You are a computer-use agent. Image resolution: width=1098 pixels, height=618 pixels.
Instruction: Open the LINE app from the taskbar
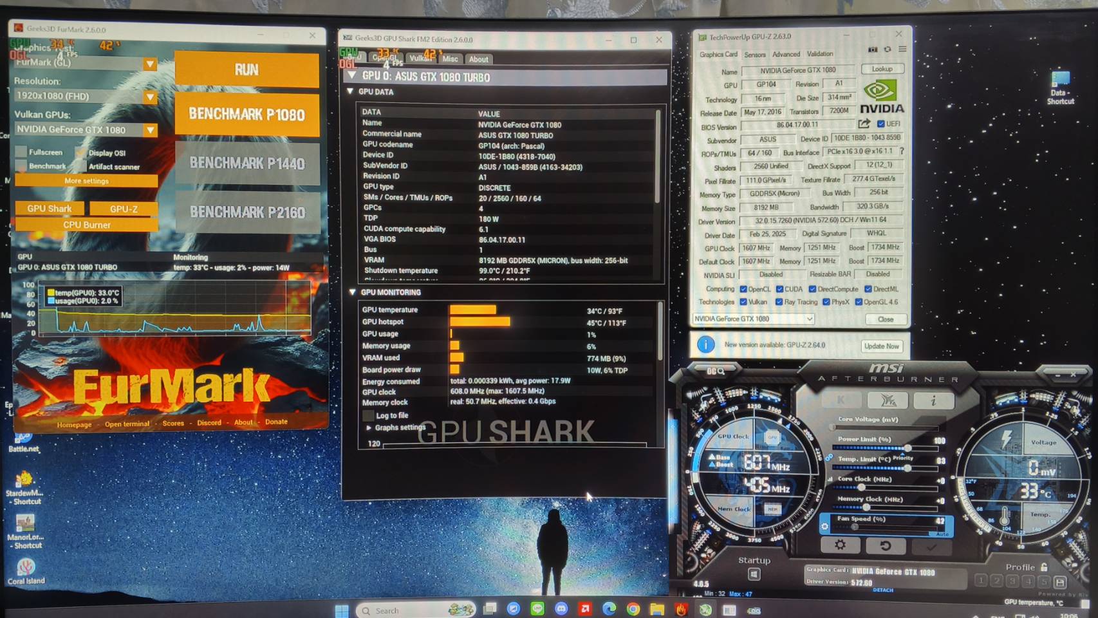537,609
